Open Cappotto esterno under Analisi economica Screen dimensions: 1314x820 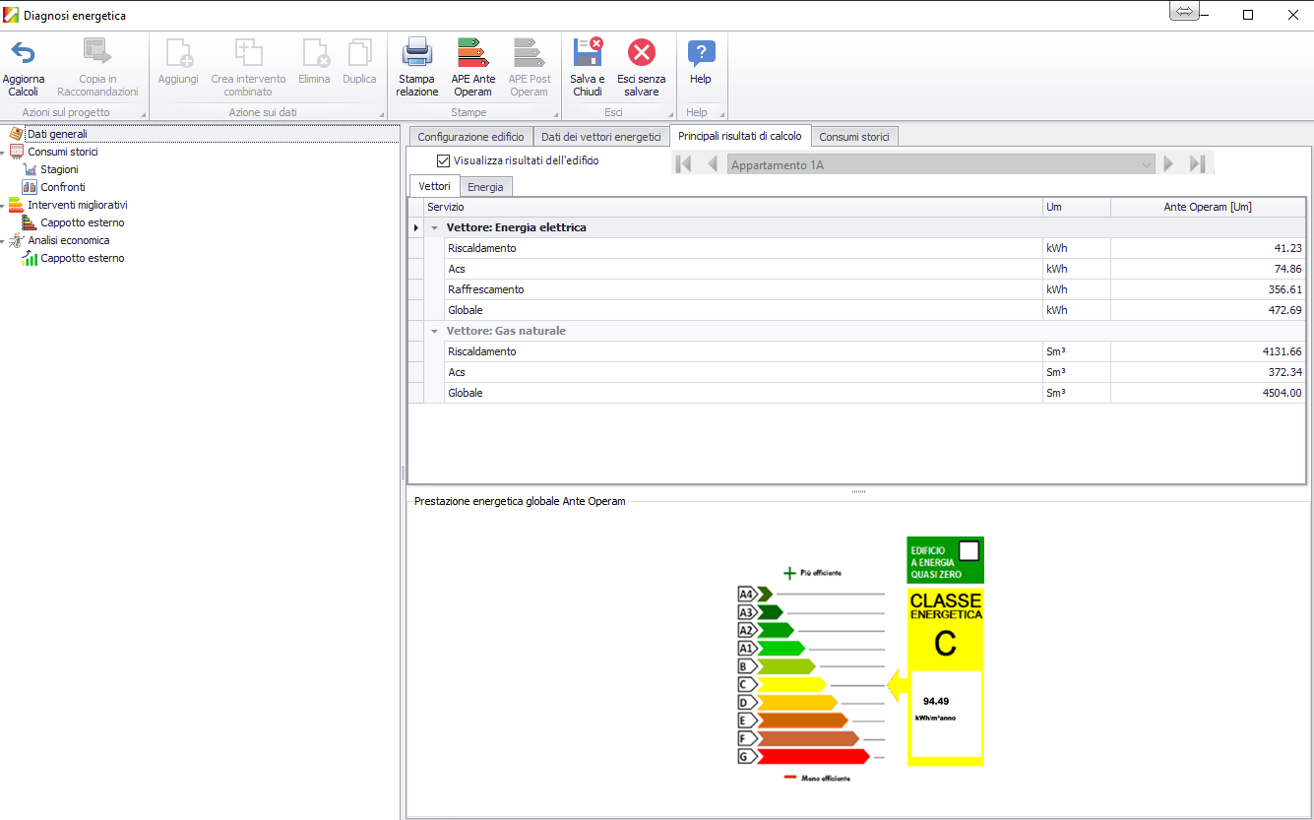(82, 258)
